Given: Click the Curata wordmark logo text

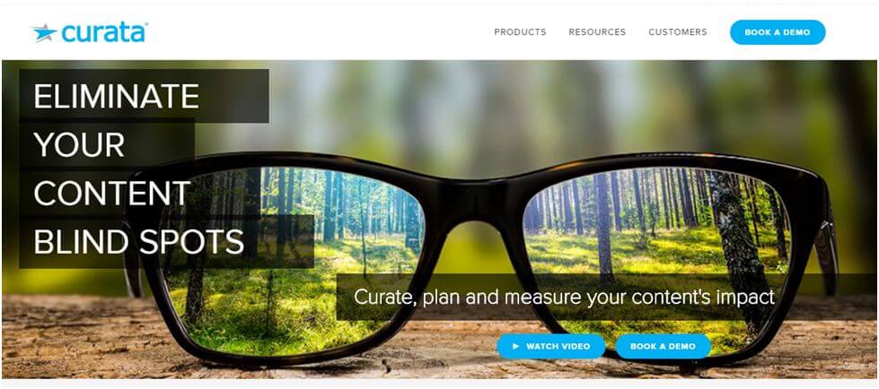Looking at the screenshot, I should point(104,33).
